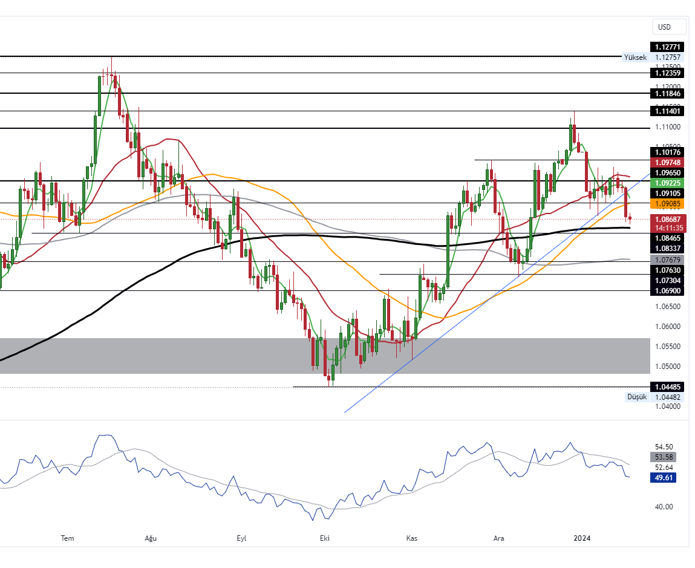Viewport: 695px width, 568px height.
Task: Click the Kas month label on time axis
Action: tap(412, 538)
